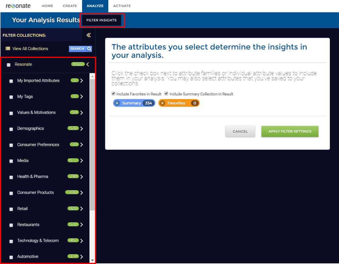Remove the Summary tag via its X
Image resolution: width=339 pixels, height=264 pixels.
[x=117, y=103]
